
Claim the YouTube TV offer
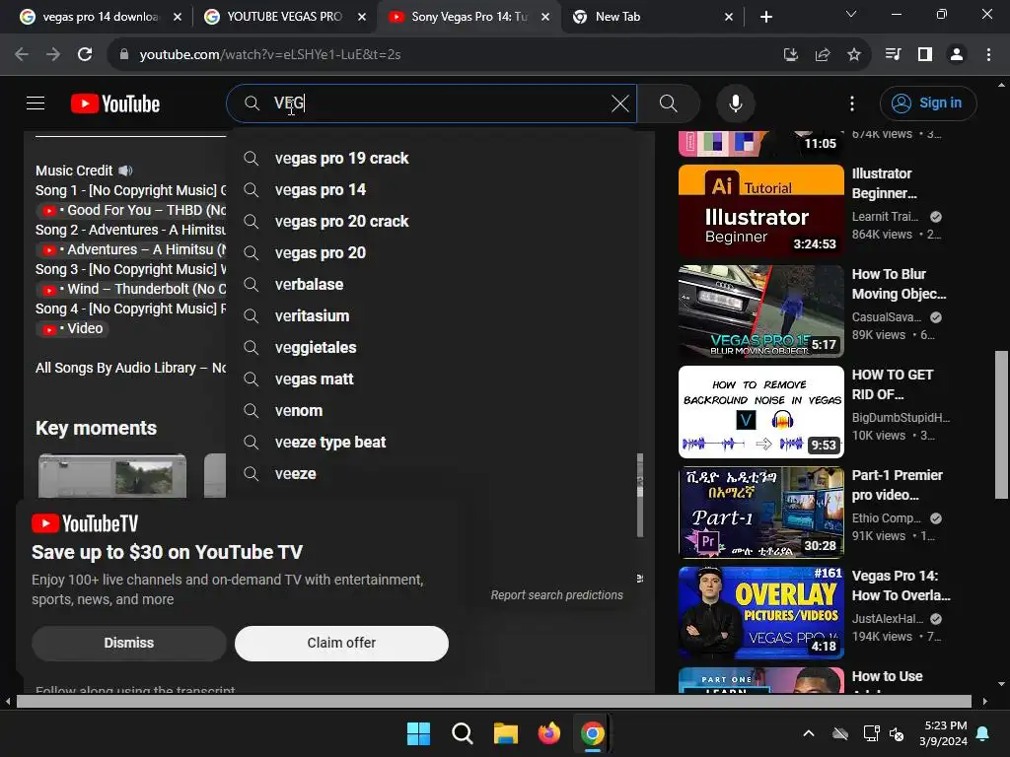(x=341, y=643)
